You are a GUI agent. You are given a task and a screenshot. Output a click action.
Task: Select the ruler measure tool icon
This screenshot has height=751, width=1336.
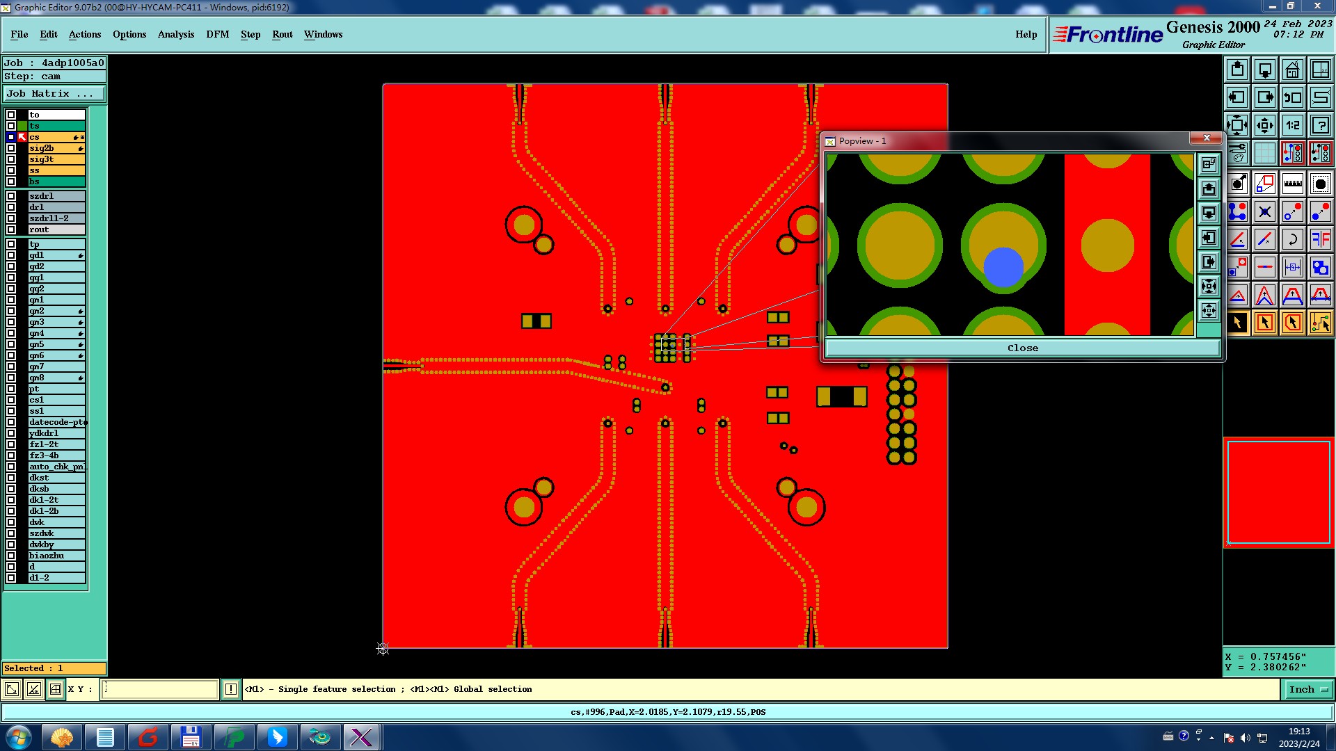tap(1292, 184)
